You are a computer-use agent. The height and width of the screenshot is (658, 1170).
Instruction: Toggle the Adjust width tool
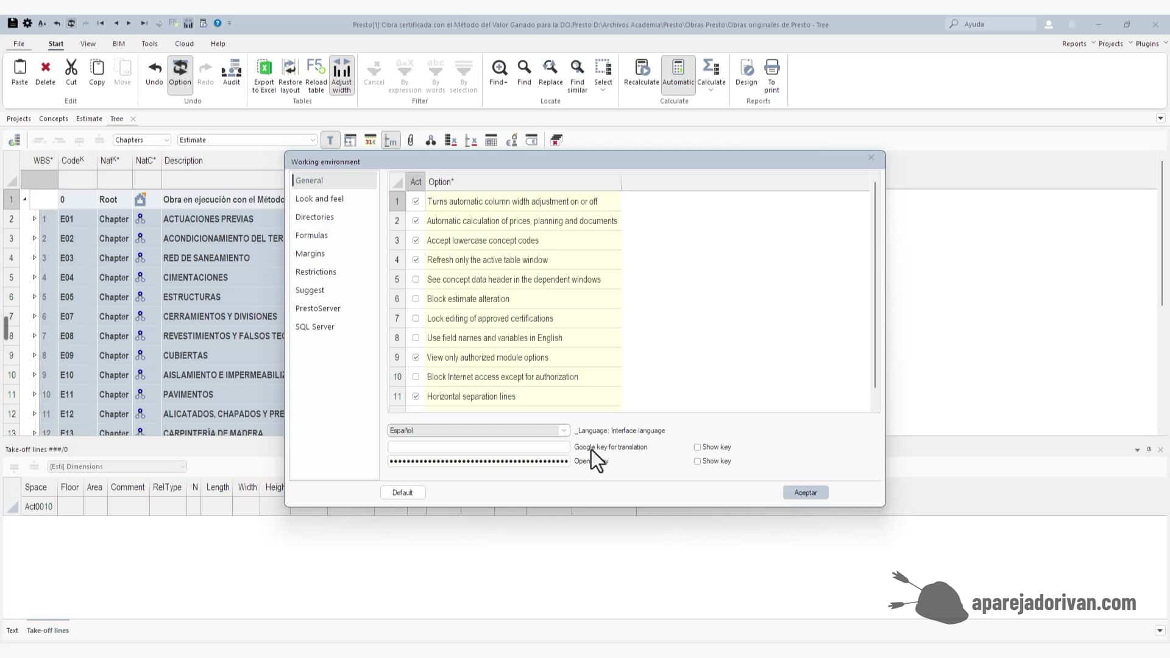click(x=341, y=76)
